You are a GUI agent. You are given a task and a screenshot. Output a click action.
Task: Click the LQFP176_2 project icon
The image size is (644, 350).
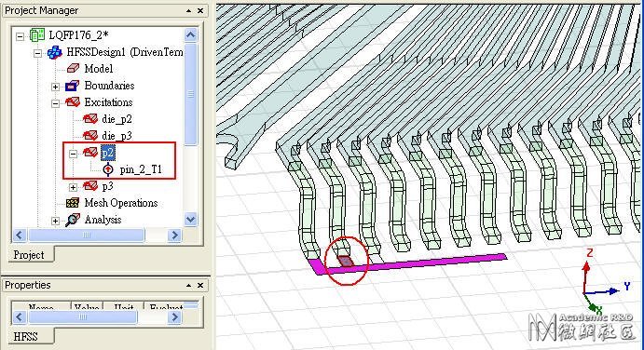[x=37, y=34]
